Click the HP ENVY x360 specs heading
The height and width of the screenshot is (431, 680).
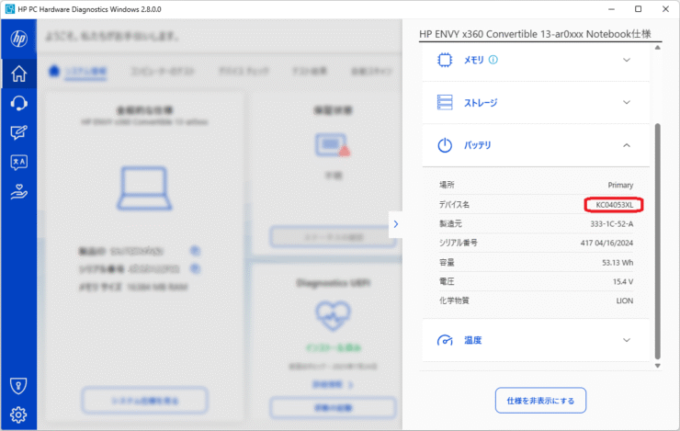click(x=535, y=34)
